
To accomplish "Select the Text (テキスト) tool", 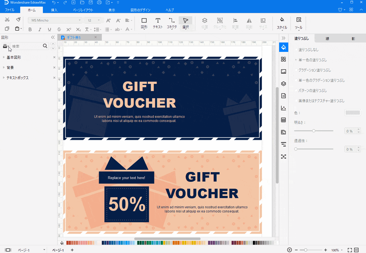I will [158, 23].
